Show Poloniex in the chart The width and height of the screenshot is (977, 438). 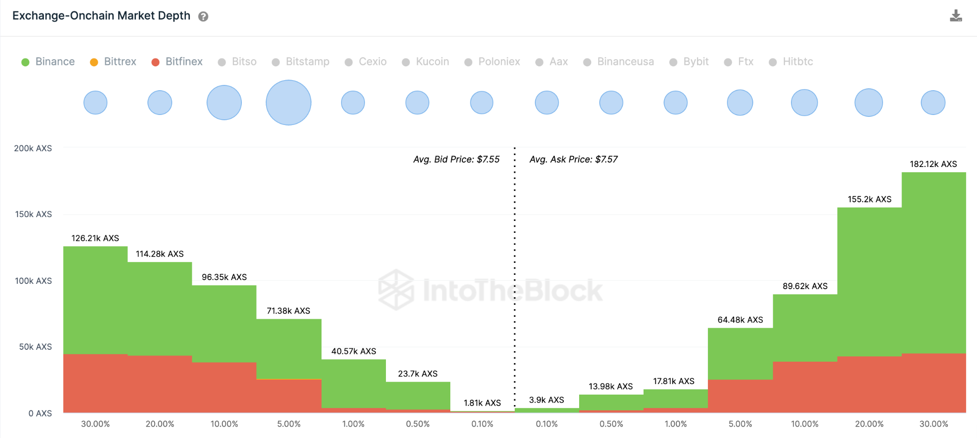coord(492,62)
